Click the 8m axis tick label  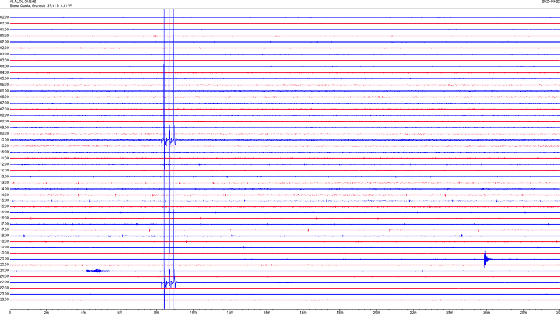[156, 313]
